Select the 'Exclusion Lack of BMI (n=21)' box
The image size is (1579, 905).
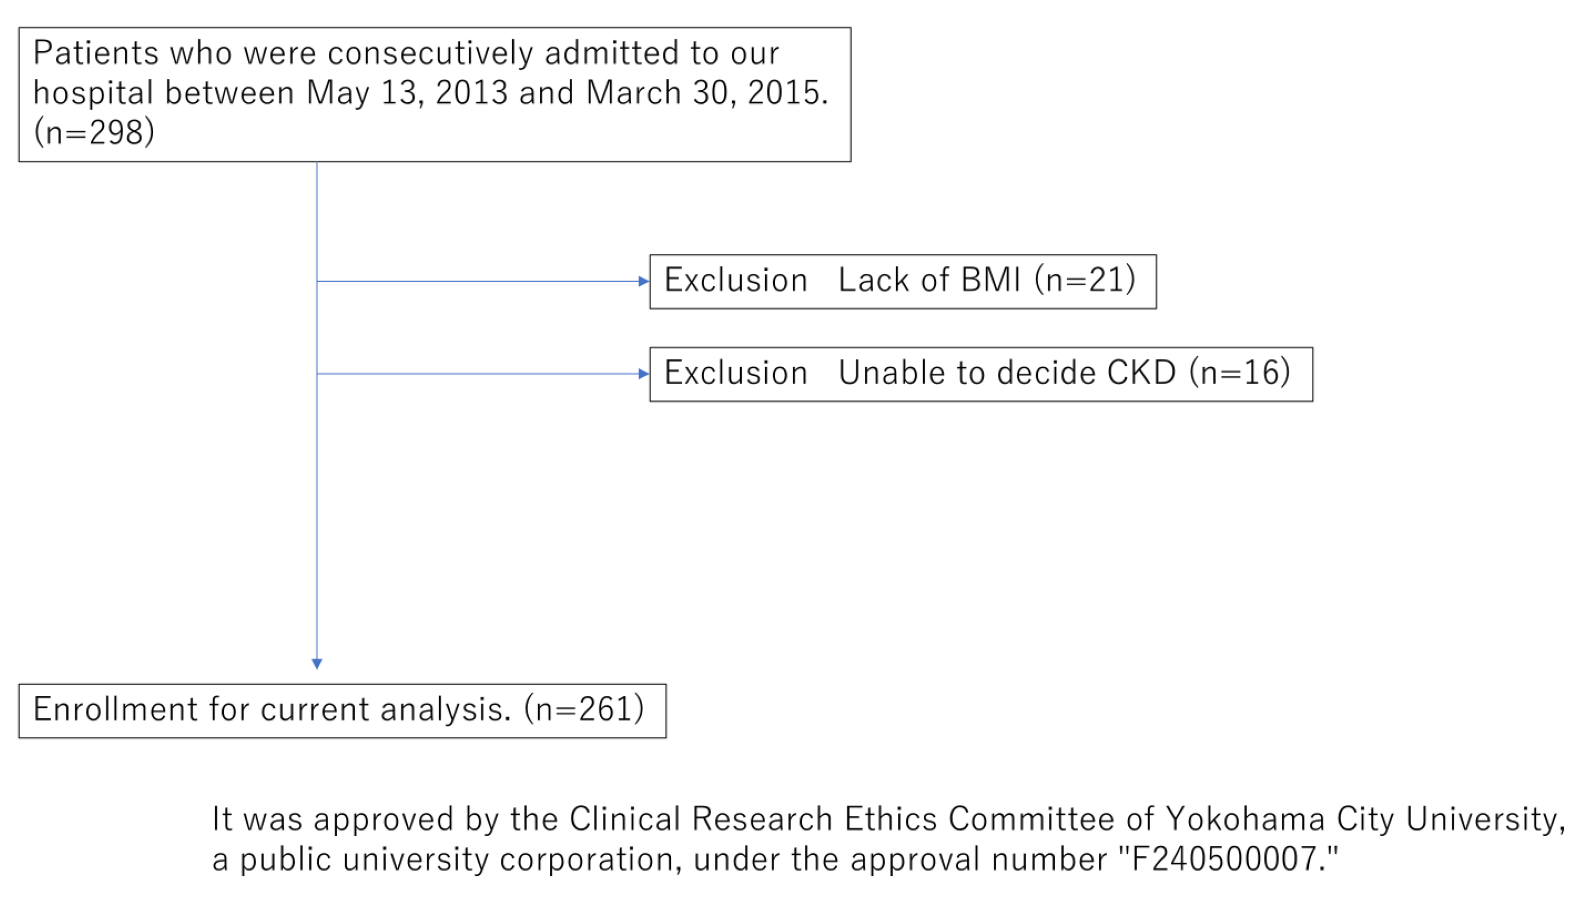(902, 282)
